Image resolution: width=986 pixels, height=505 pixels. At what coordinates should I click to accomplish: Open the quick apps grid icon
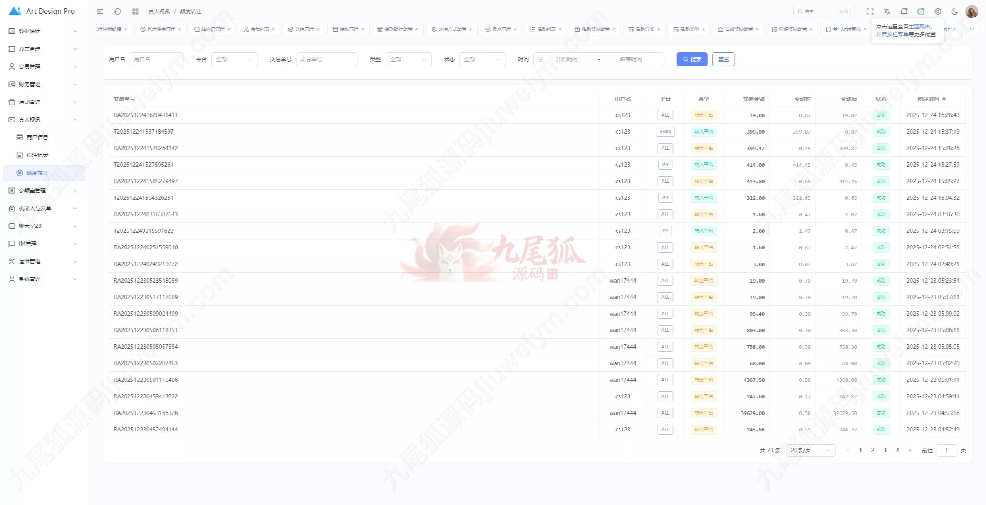point(135,12)
